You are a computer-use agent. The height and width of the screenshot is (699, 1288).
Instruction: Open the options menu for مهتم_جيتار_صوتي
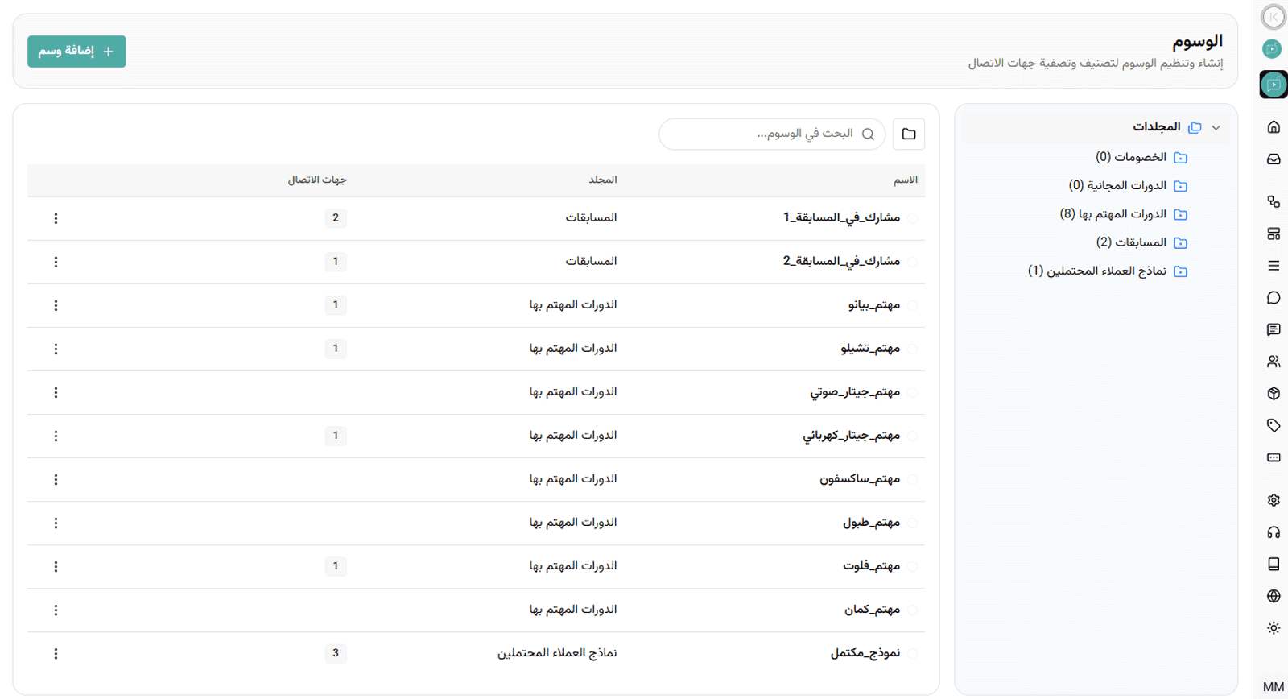(x=56, y=392)
